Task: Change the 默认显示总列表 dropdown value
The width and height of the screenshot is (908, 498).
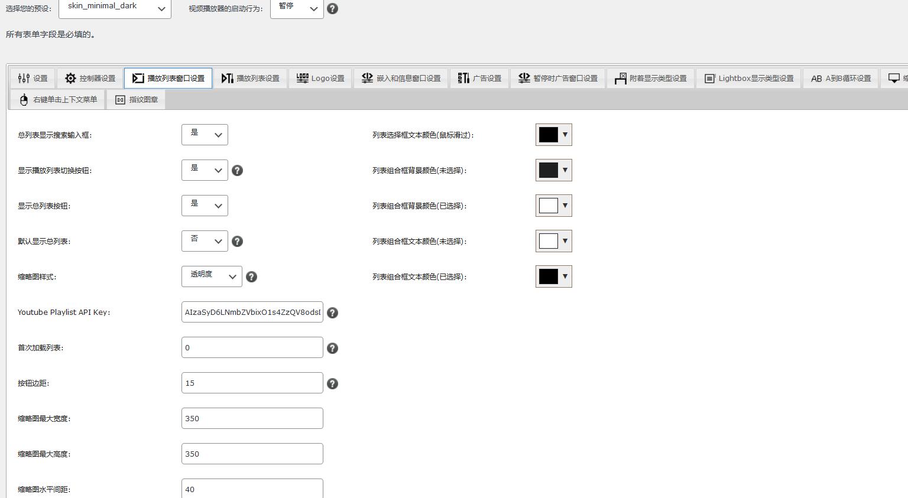Action: point(205,241)
